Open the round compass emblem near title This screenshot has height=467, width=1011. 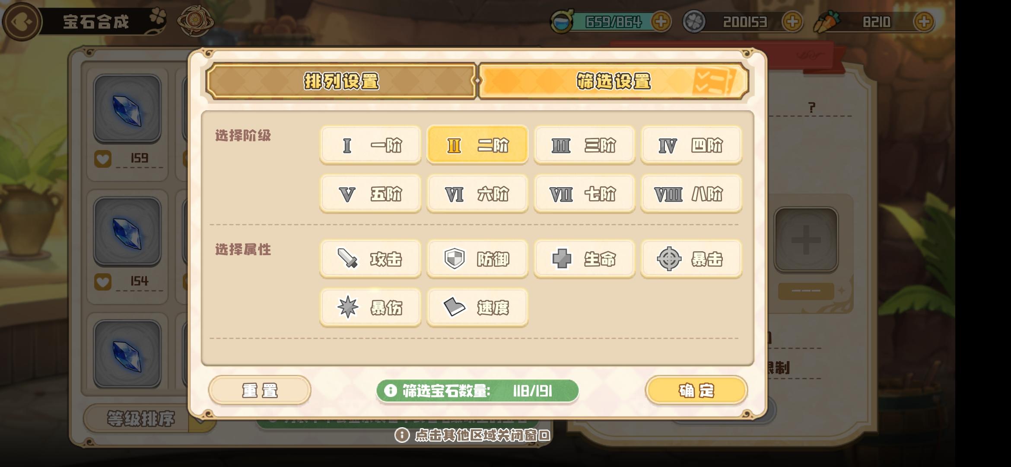[x=195, y=20]
